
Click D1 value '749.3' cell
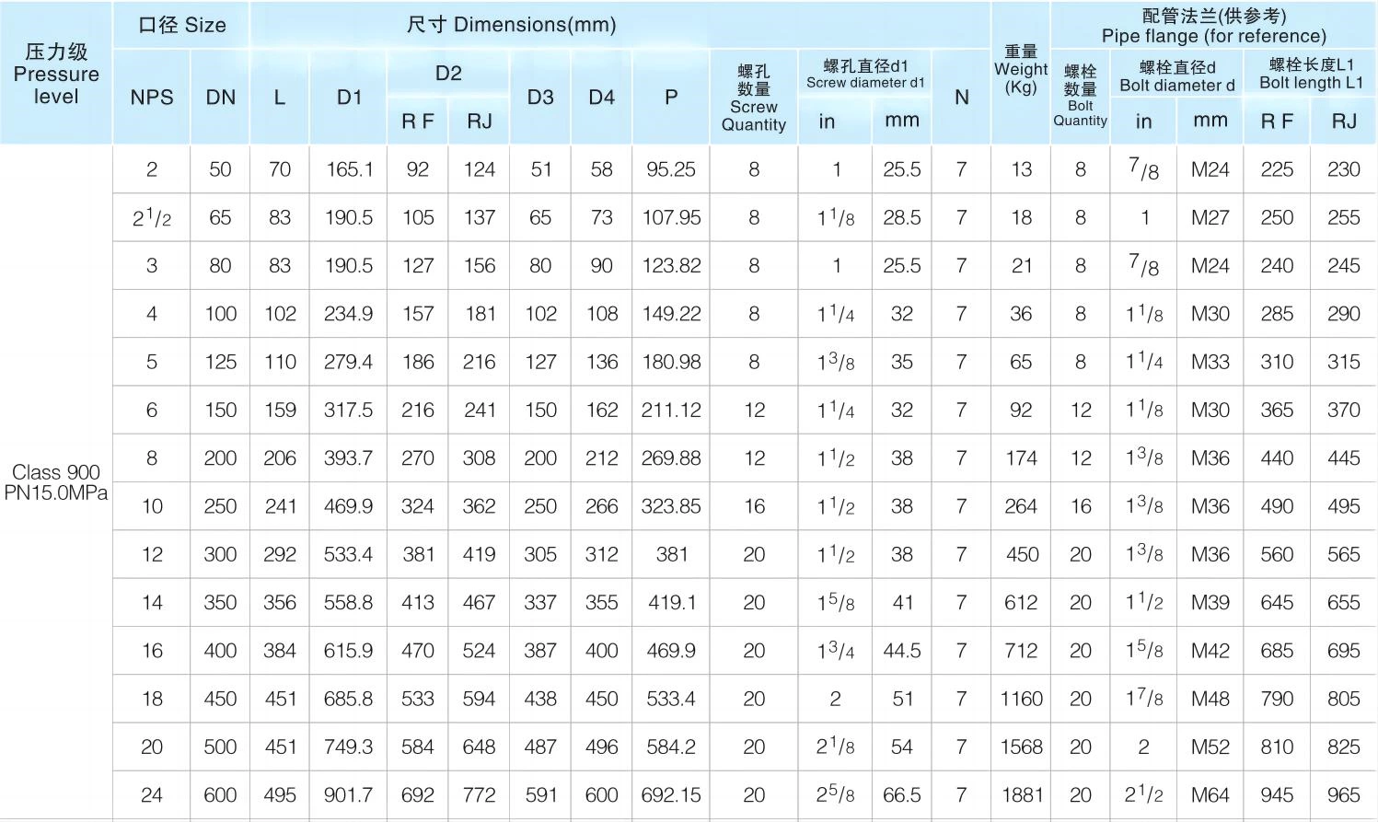click(x=349, y=747)
